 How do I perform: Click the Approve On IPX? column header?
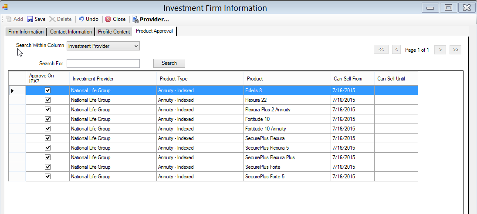47,79
